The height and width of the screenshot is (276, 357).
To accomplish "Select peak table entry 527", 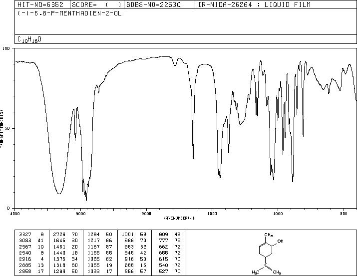I will tap(163, 271).
